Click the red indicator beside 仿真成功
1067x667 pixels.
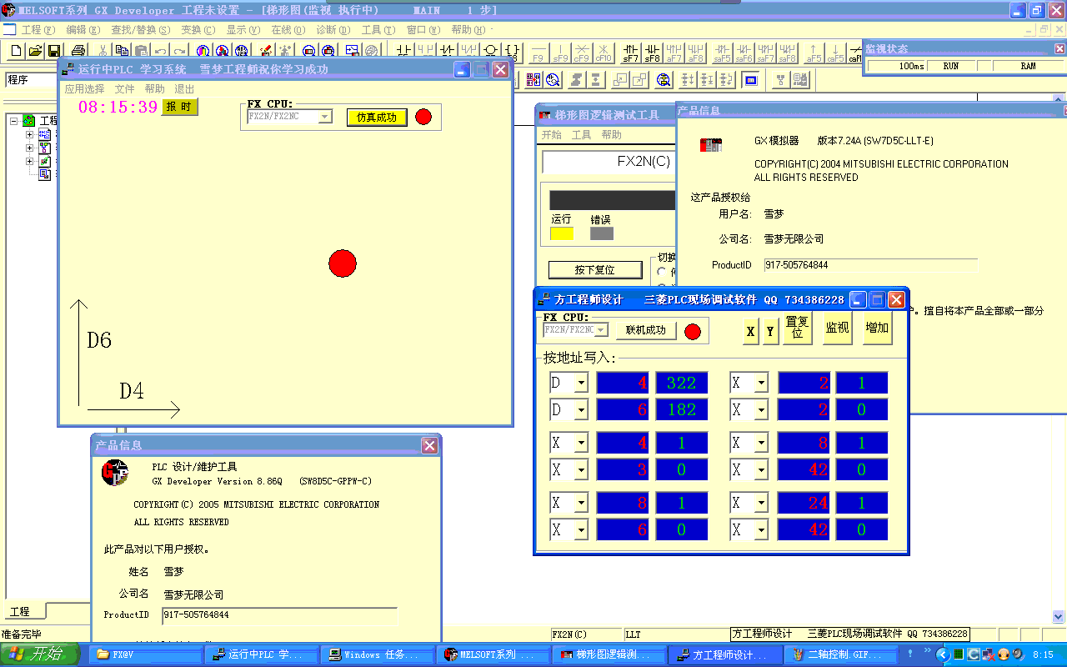pos(423,117)
